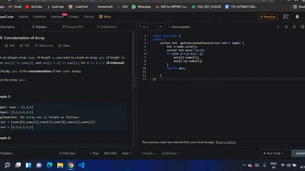
Task: Click the description panel scrollbar
Action: (133, 60)
